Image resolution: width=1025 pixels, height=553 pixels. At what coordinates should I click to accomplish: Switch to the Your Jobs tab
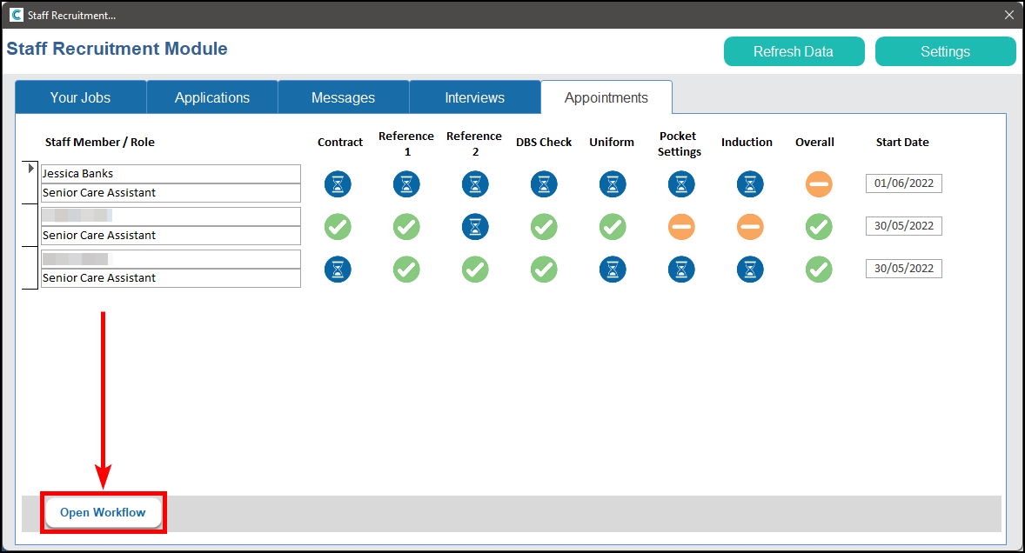tap(80, 97)
